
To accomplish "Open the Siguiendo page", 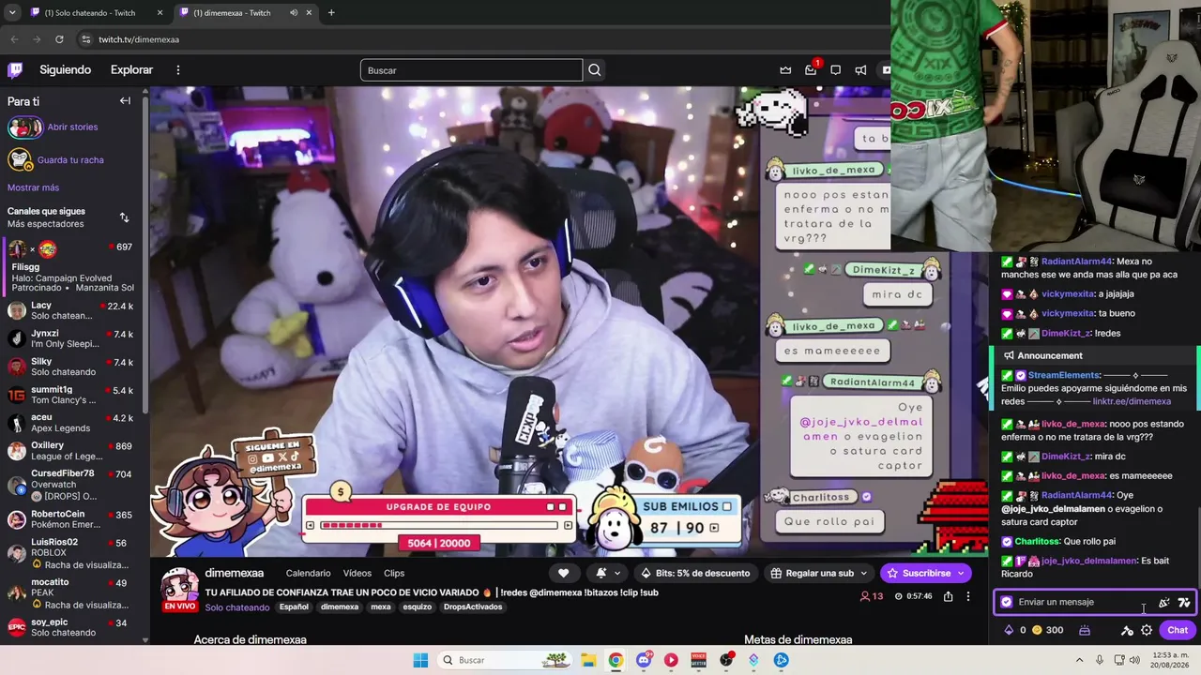I will 66,70.
